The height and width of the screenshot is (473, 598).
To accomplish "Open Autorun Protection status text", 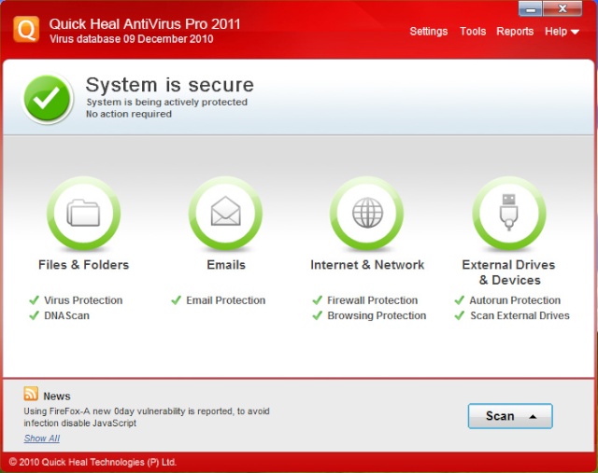I will click(x=515, y=300).
